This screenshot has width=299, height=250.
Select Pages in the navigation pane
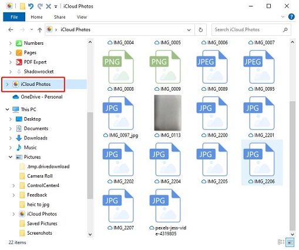(30, 52)
